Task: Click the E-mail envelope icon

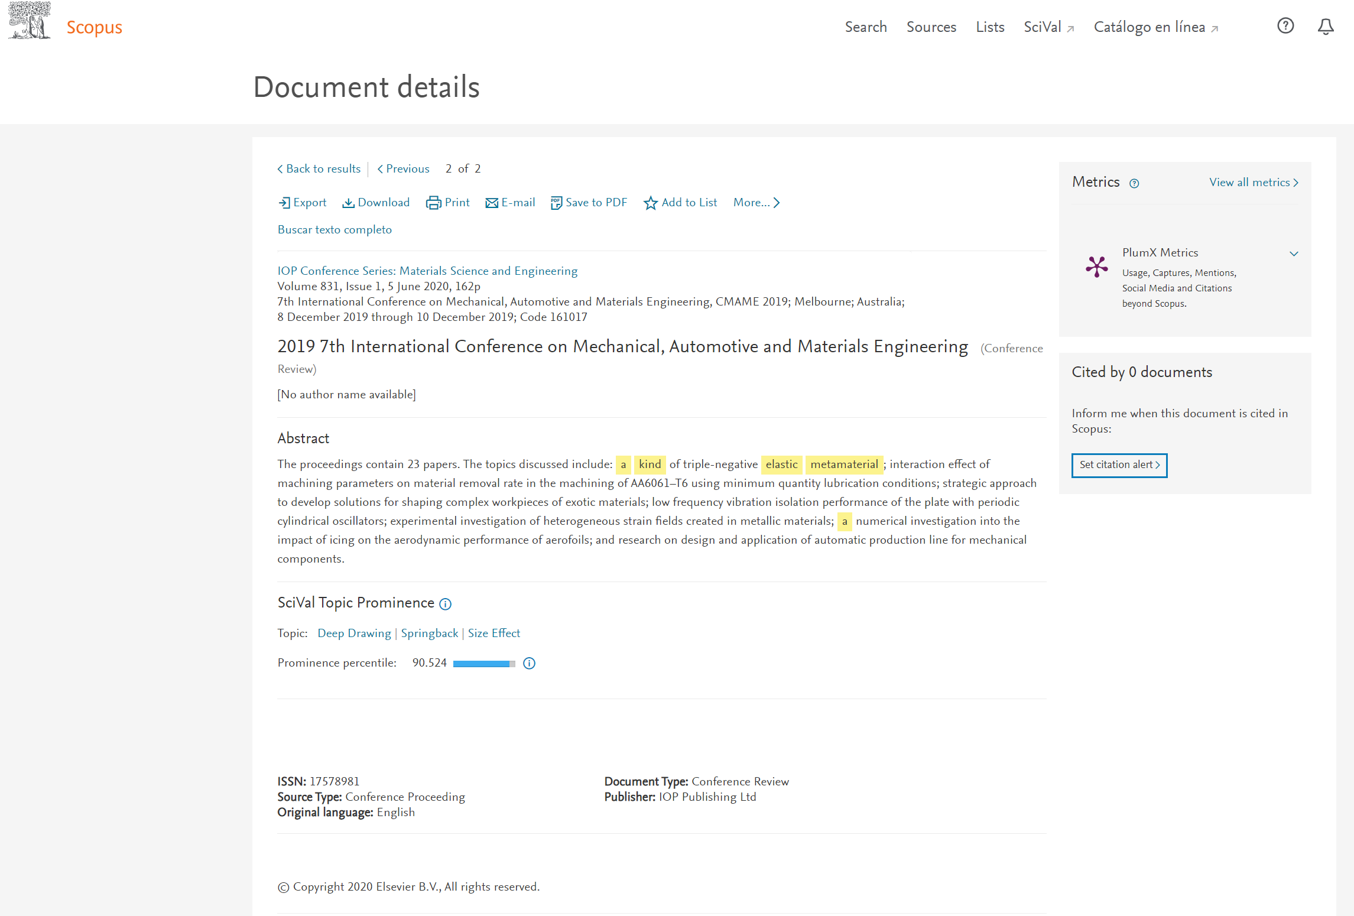Action: (x=492, y=203)
